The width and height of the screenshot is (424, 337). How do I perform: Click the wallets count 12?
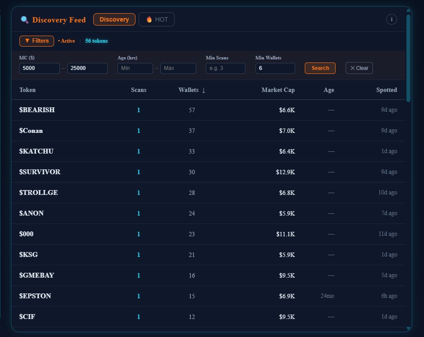pyautogui.click(x=192, y=317)
